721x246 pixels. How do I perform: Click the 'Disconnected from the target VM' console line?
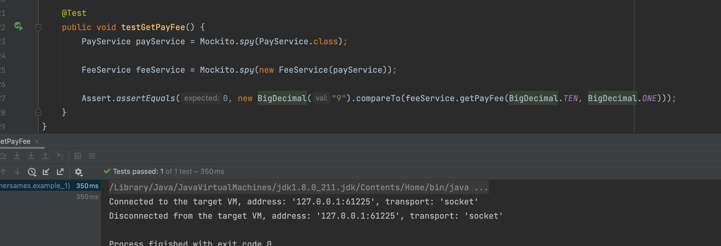click(x=306, y=216)
